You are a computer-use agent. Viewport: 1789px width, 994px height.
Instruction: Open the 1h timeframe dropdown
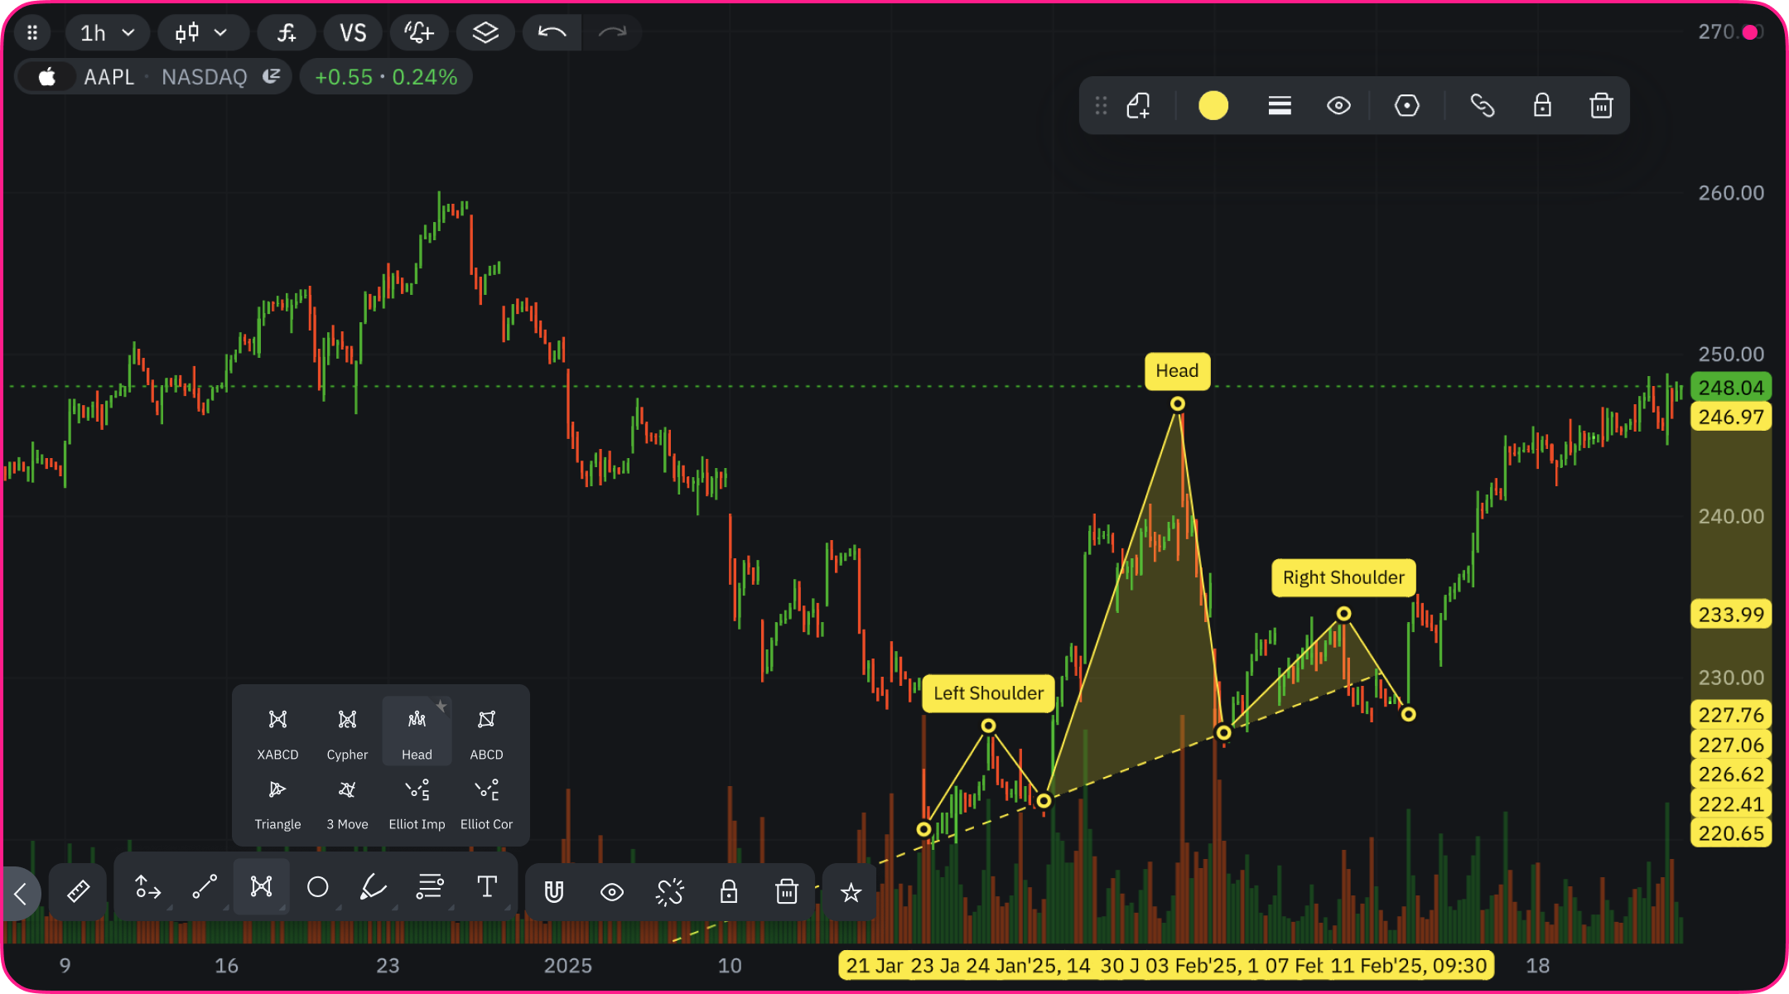pyautogui.click(x=107, y=33)
